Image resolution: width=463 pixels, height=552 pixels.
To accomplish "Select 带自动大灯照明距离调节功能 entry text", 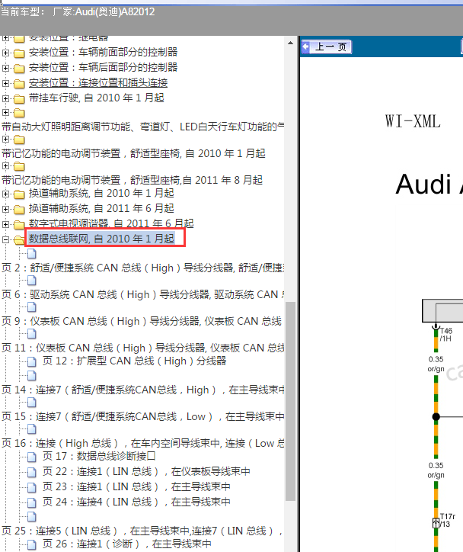I will (x=142, y=127).
